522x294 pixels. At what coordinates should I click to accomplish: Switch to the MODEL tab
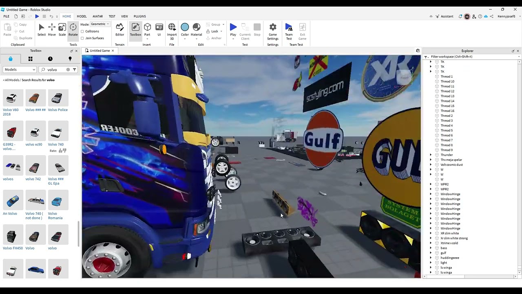(82, 16)
